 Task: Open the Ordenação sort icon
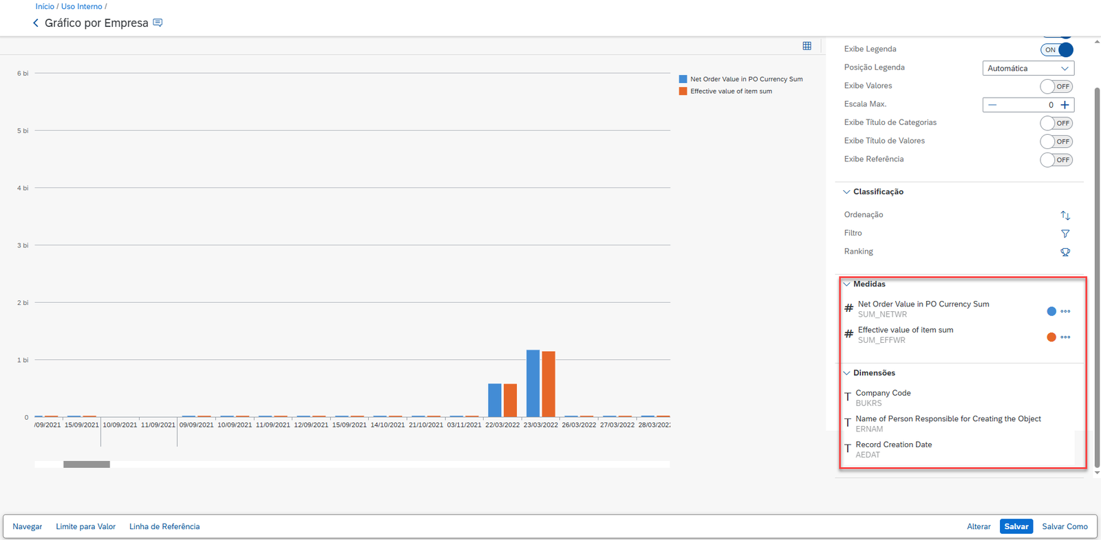click(1065, 215)
